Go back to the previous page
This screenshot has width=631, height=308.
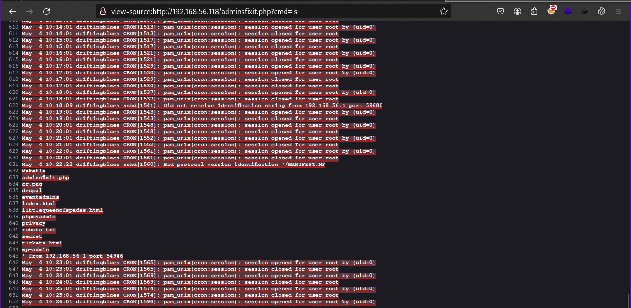click(13, 11)
